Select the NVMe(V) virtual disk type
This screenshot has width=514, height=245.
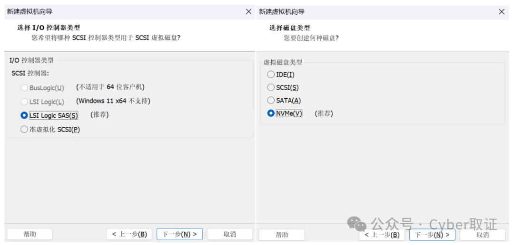[x=271, y=113]
